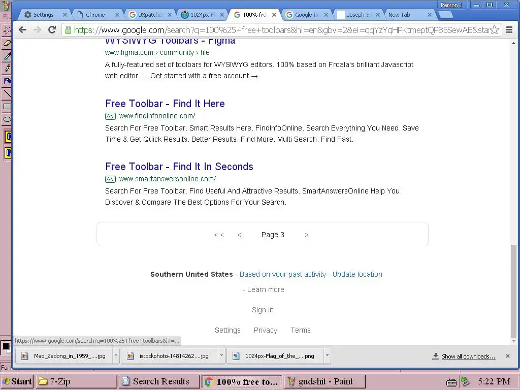The width and height of the screenshot is (520, 390).
Task: Expand options for istockphoto download
Action: click(221, 355)
